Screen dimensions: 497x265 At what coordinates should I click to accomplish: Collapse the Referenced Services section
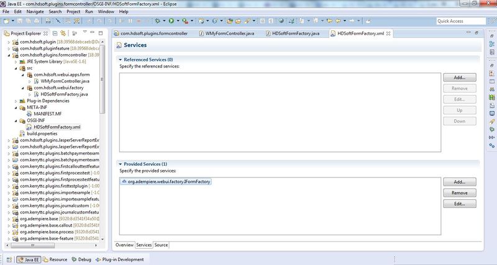tap(122, 59)
